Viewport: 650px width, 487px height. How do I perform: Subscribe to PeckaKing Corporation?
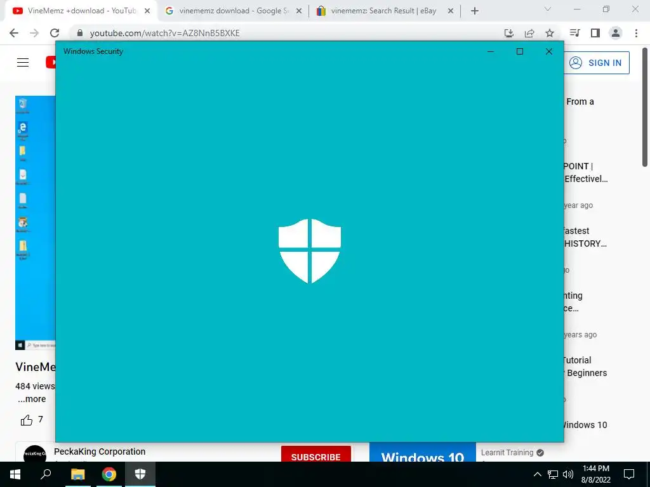point(316,454)
